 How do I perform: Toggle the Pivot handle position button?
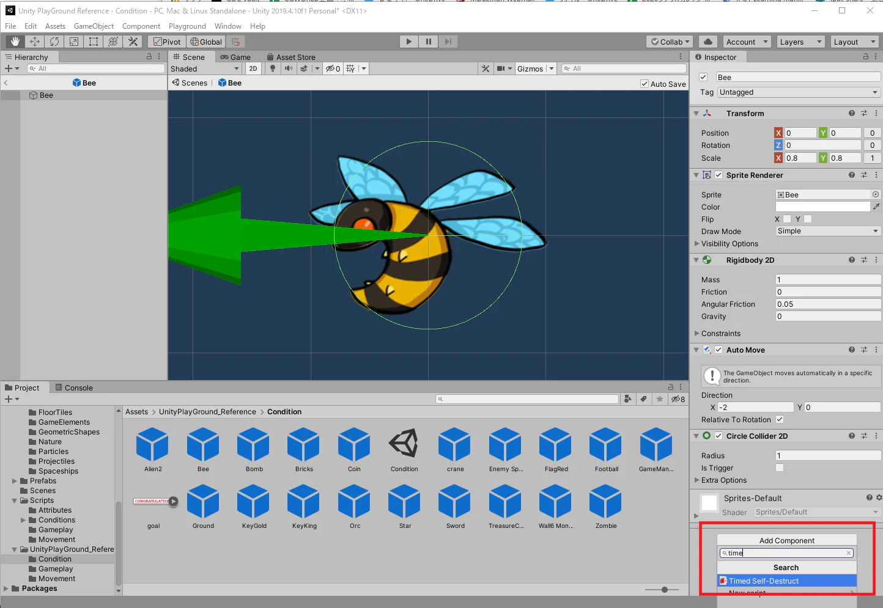pos(167,42)
